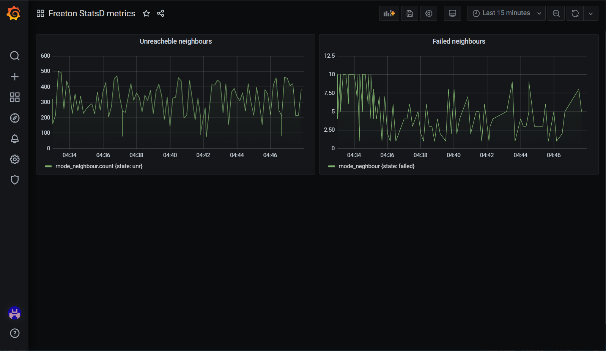606x351 pixels.
Task: Open the Unreacheble neighbours panel title menu
Action: (176, 41)
